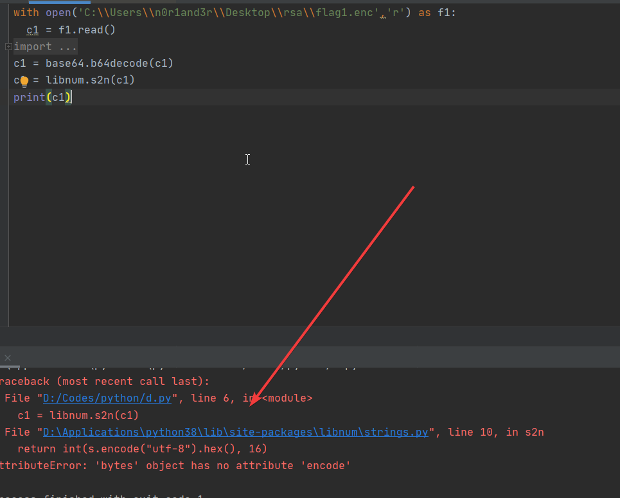This screenshot has height=498, width=620.
Task: Place cursor inside the print(c1) call
Action: pyautogui.click(x=60, y=96)
